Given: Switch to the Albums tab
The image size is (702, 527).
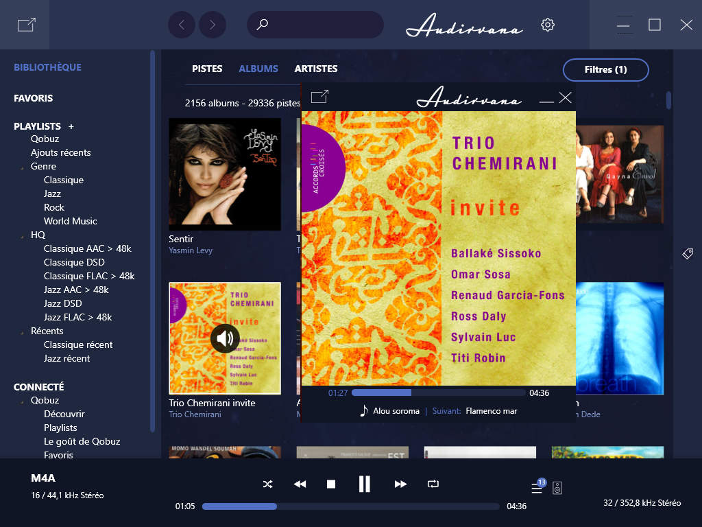Looking at the screenshot, I should point(258,69).
